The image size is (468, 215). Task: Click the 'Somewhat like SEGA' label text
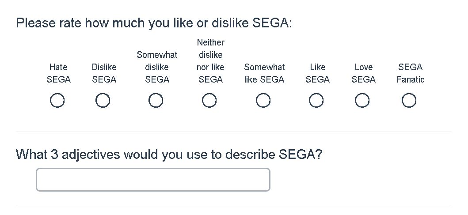(x=264, y=73)
